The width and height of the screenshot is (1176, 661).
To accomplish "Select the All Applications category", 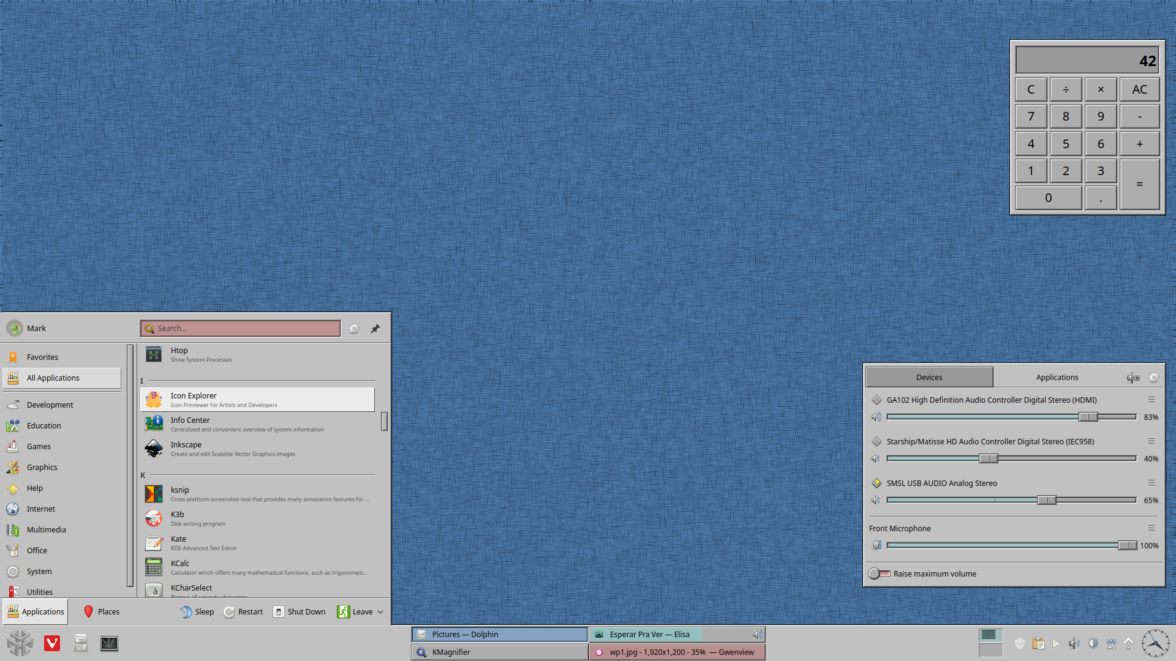I will [x=62, y=378].
